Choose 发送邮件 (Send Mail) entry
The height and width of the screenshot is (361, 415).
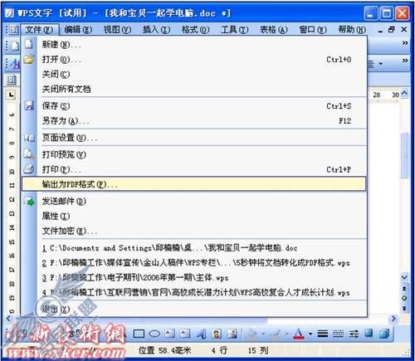click(194, 202)
